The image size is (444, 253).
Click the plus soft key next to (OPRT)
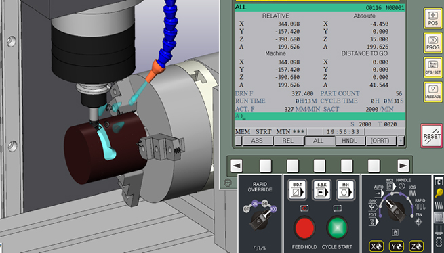click(401, 141)
